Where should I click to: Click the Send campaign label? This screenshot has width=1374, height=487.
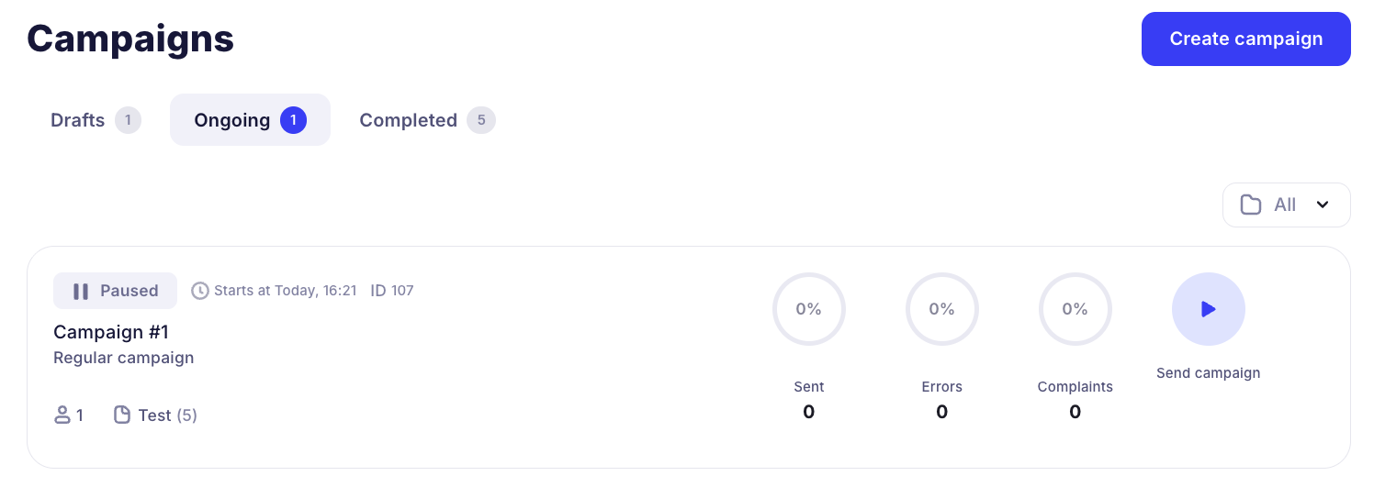click(1208, 373)
